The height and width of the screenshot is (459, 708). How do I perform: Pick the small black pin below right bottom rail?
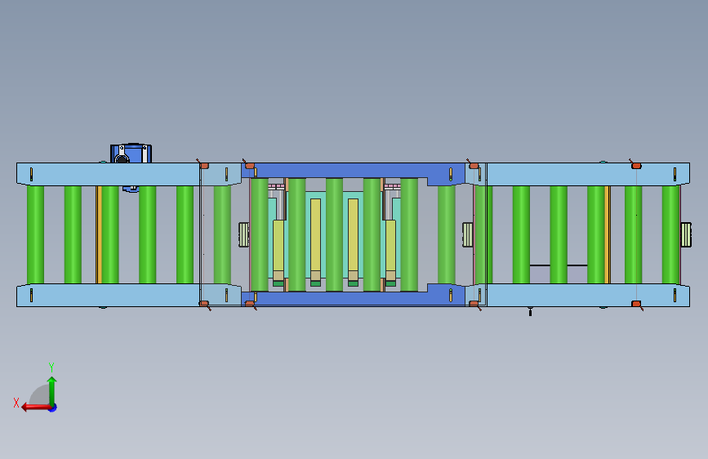pyautogui.click(x=530, y=311)
